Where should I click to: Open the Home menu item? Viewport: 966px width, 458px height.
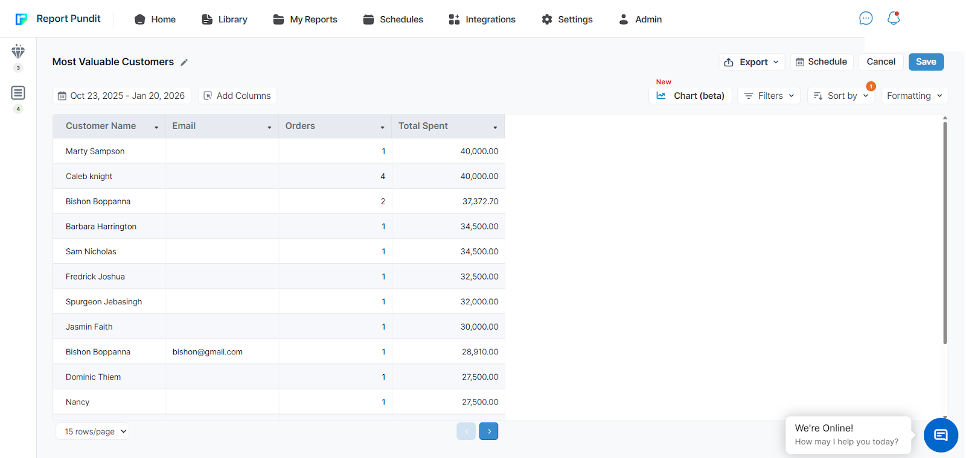155,19
